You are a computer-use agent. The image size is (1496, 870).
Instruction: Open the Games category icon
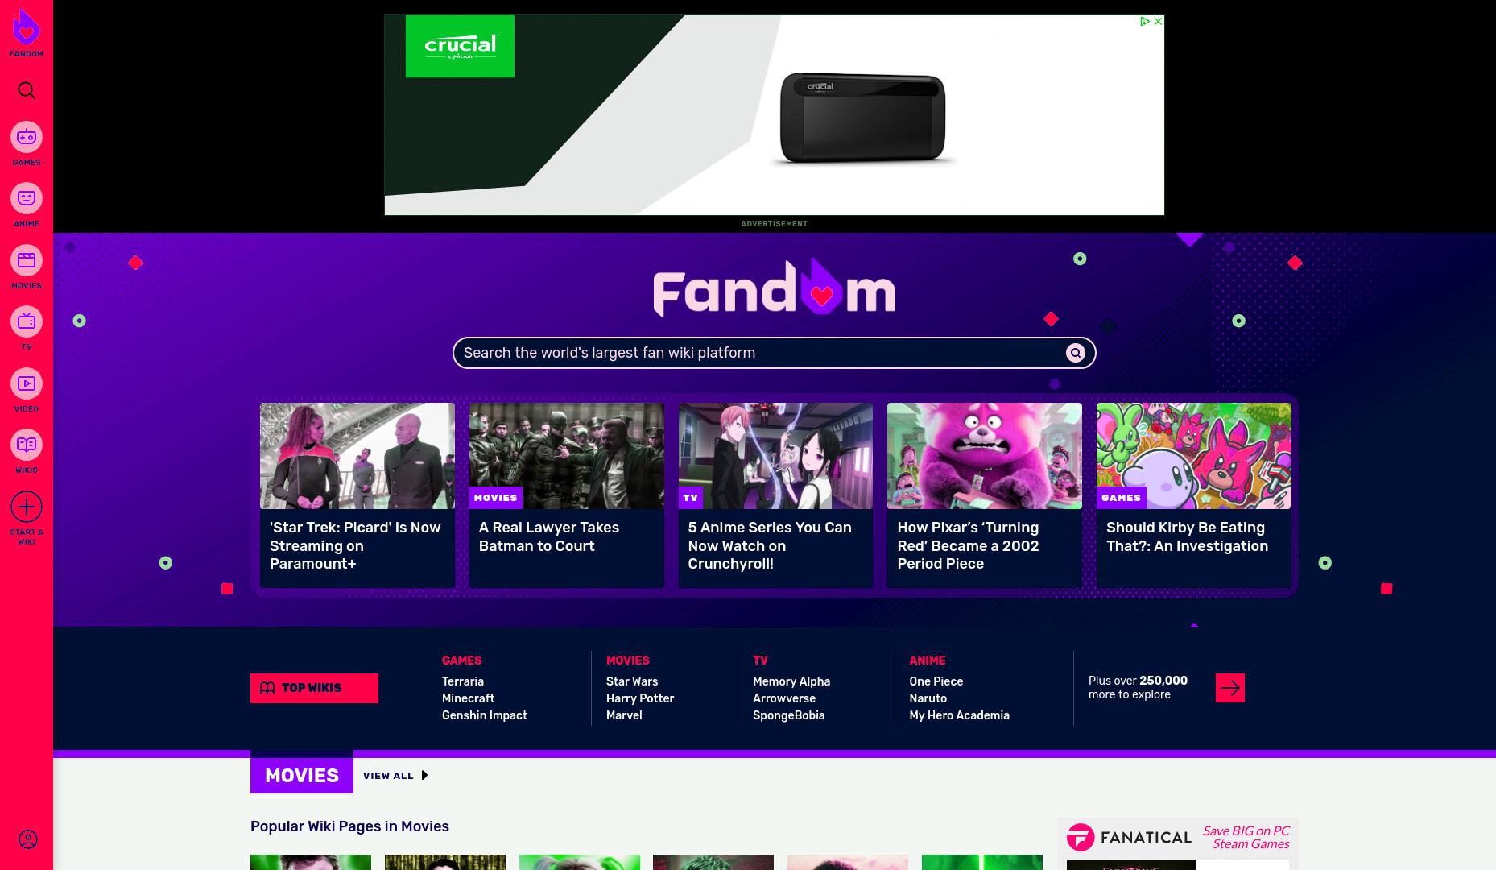[27, 137]
